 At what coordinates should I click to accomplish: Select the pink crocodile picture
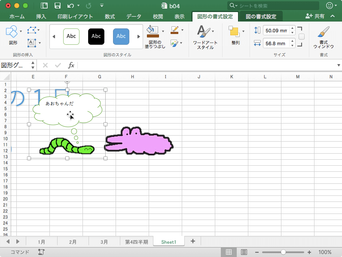(x=139, y=141)
